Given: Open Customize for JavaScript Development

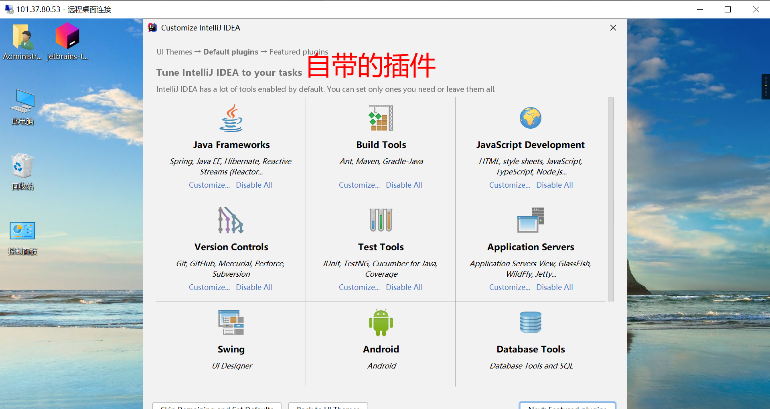Looking at the screenshot, I should point(510,185).
